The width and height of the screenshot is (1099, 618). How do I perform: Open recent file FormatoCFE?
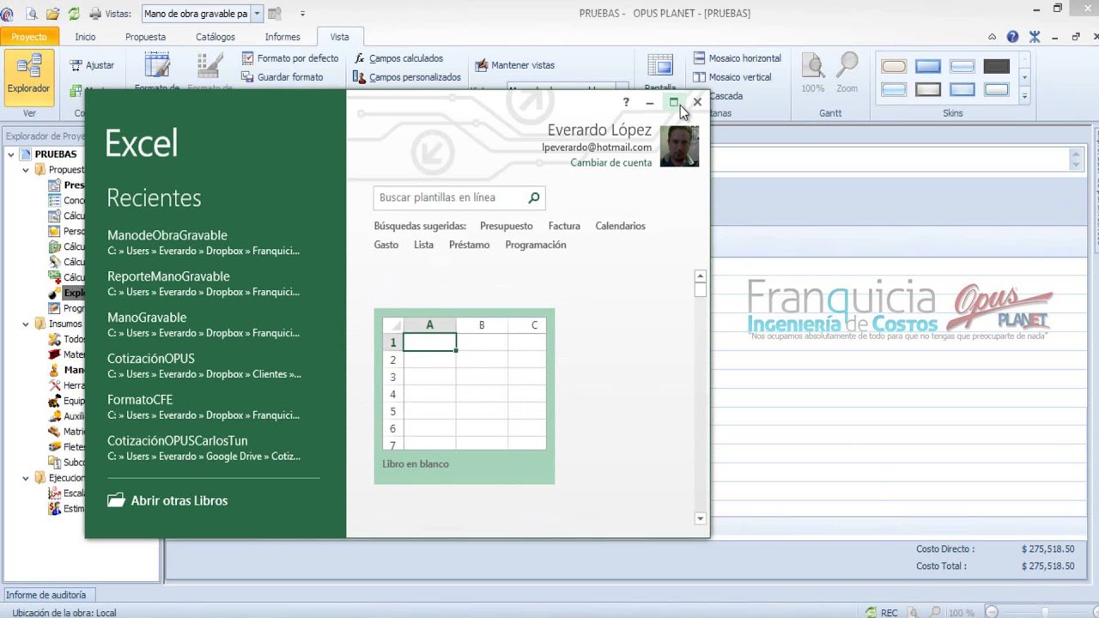pyautogui.click(x=203, y=408)
